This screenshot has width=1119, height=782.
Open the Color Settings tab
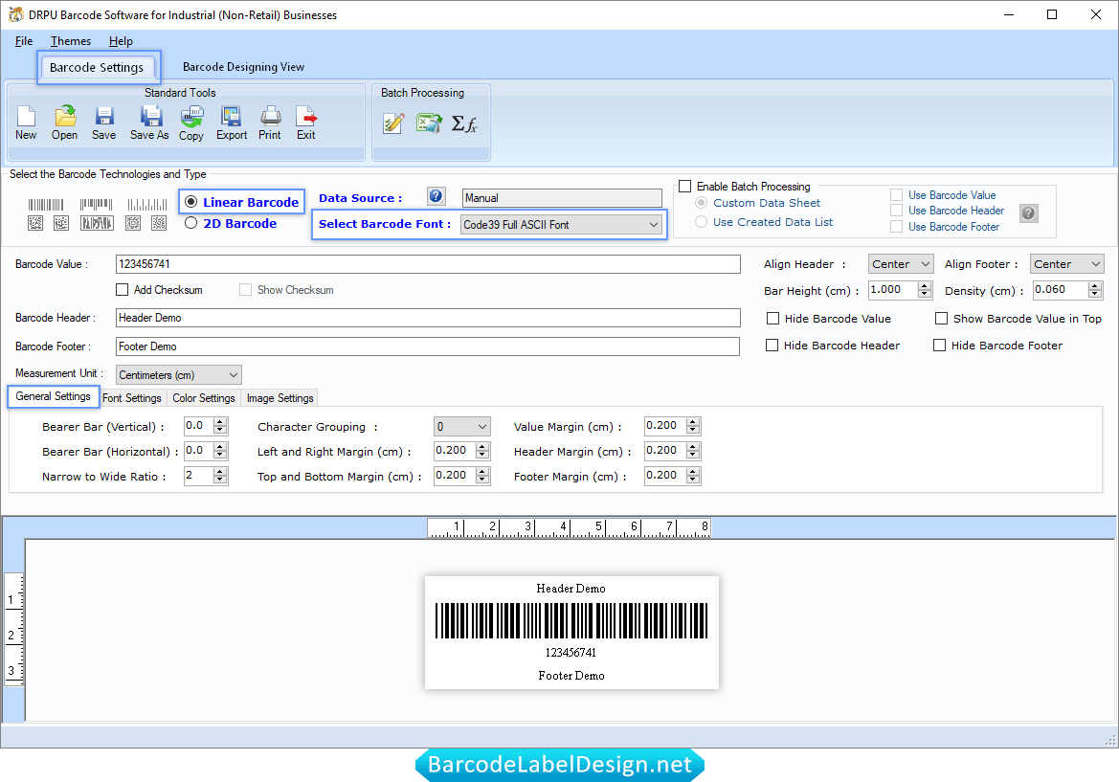click(203, 398)
